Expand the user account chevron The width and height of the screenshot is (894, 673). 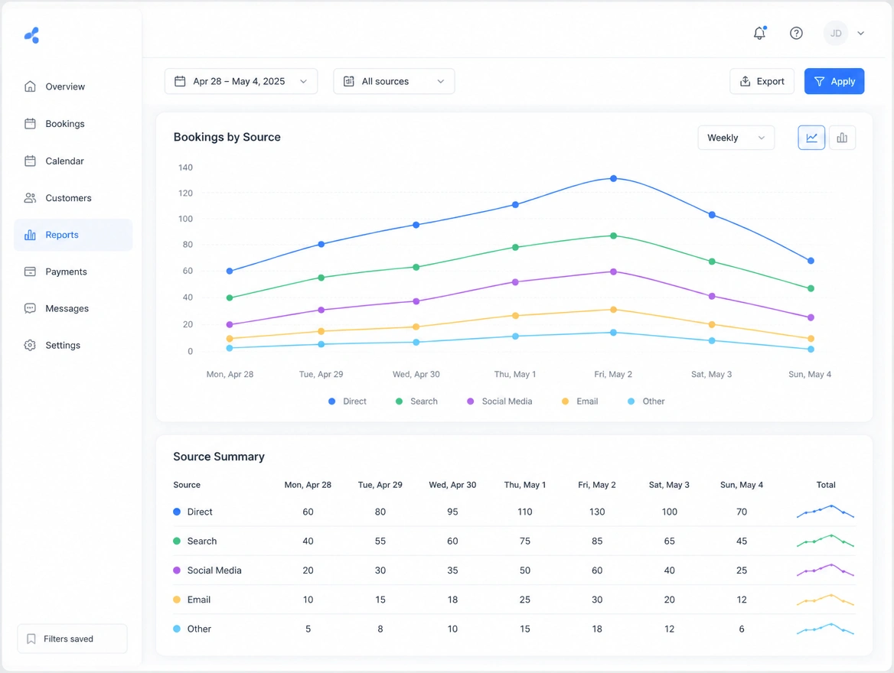pyautogui.click(x=860, y=33)
